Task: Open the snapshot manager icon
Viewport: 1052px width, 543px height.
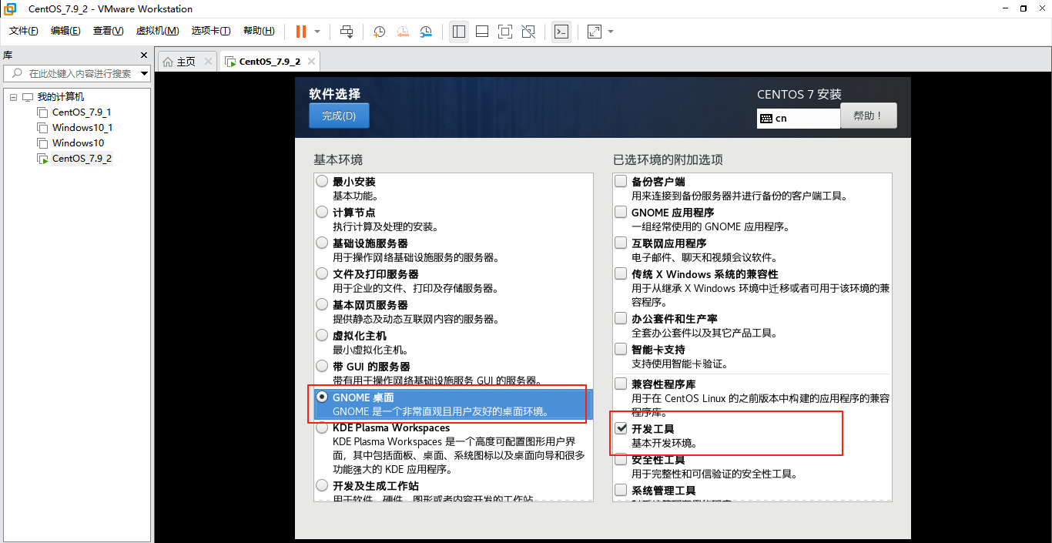Action: (426, 32)
